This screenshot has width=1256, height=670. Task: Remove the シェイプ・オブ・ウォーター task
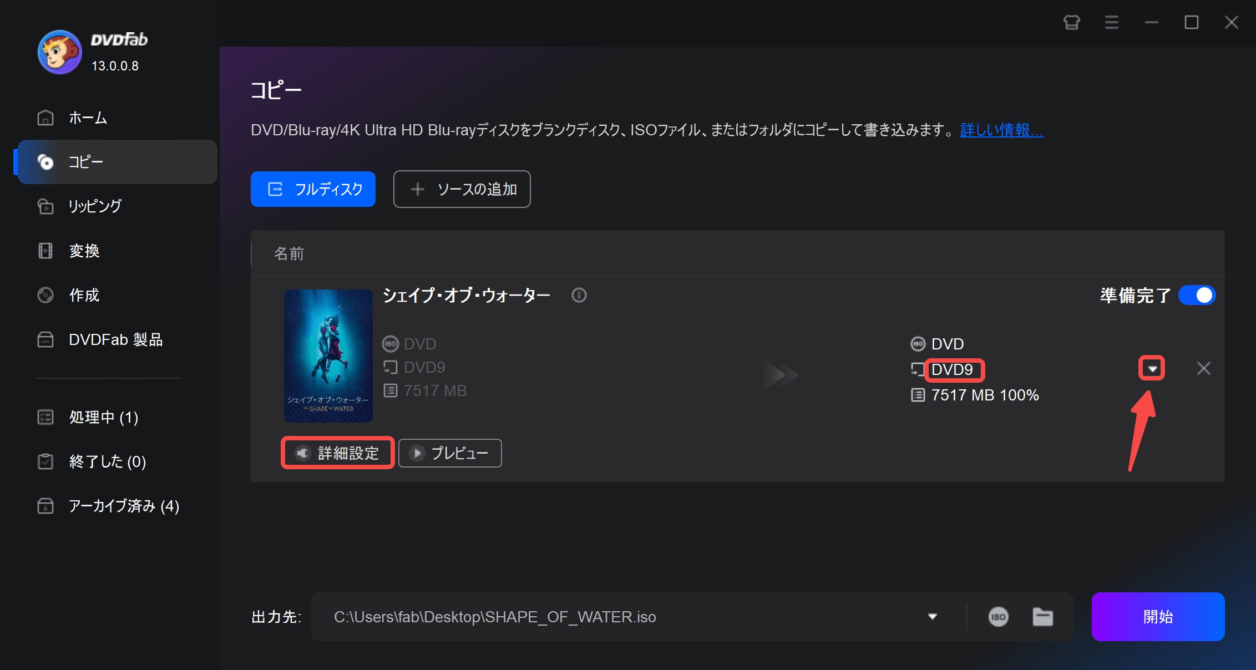pos(1203,368)
